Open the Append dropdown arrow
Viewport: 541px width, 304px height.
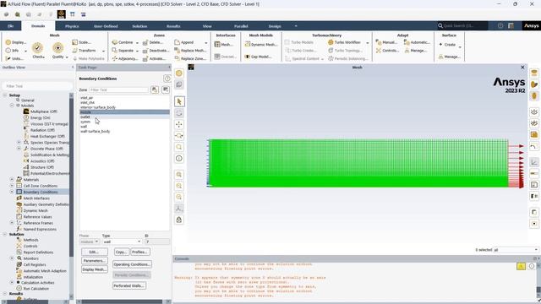[x=206, y=43]
